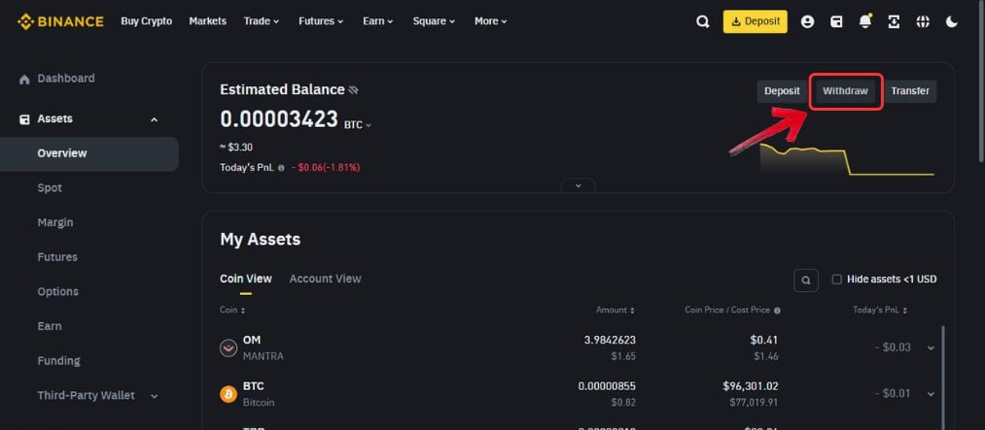Click the OM coin icon
This screenshot has height=430, width=985.
click(229, 347)
